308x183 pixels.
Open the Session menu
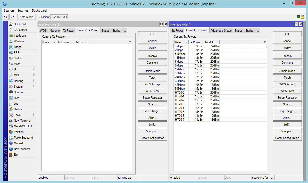[x=9, y=11]
